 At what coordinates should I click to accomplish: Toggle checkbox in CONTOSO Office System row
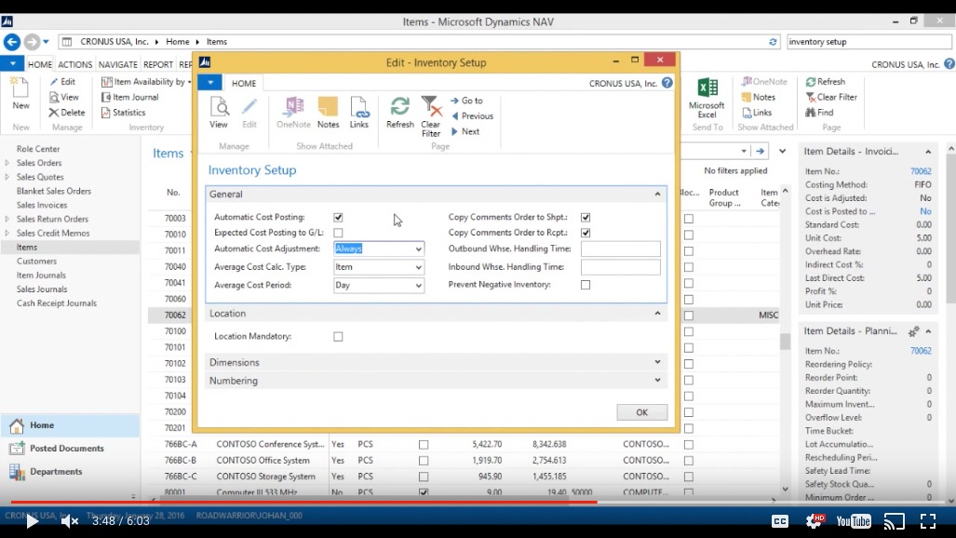(x=424, y=461)
